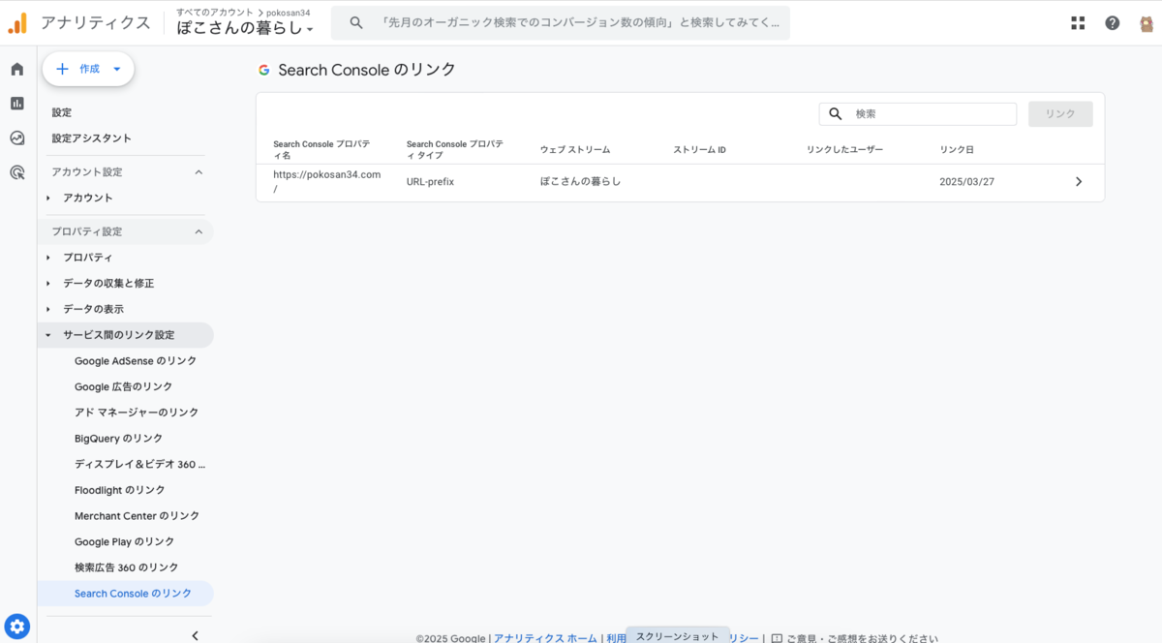Expand データの表示
The height and width of the screenshot is (643, 1162).
pyautogui.click(x=48, y=309)
